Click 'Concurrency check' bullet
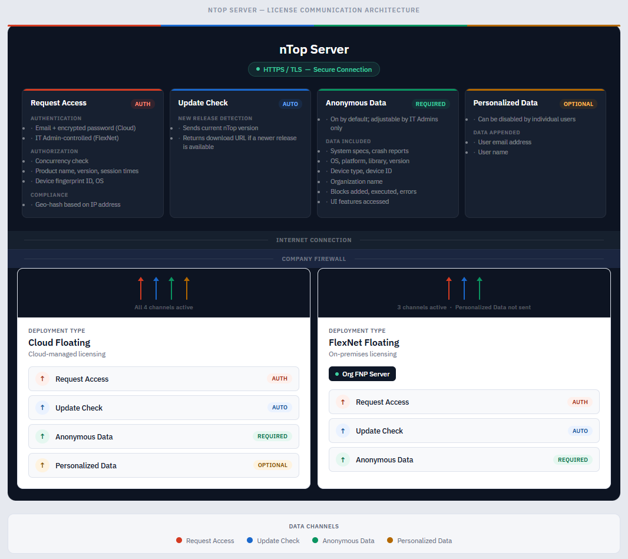 (62, 161)
